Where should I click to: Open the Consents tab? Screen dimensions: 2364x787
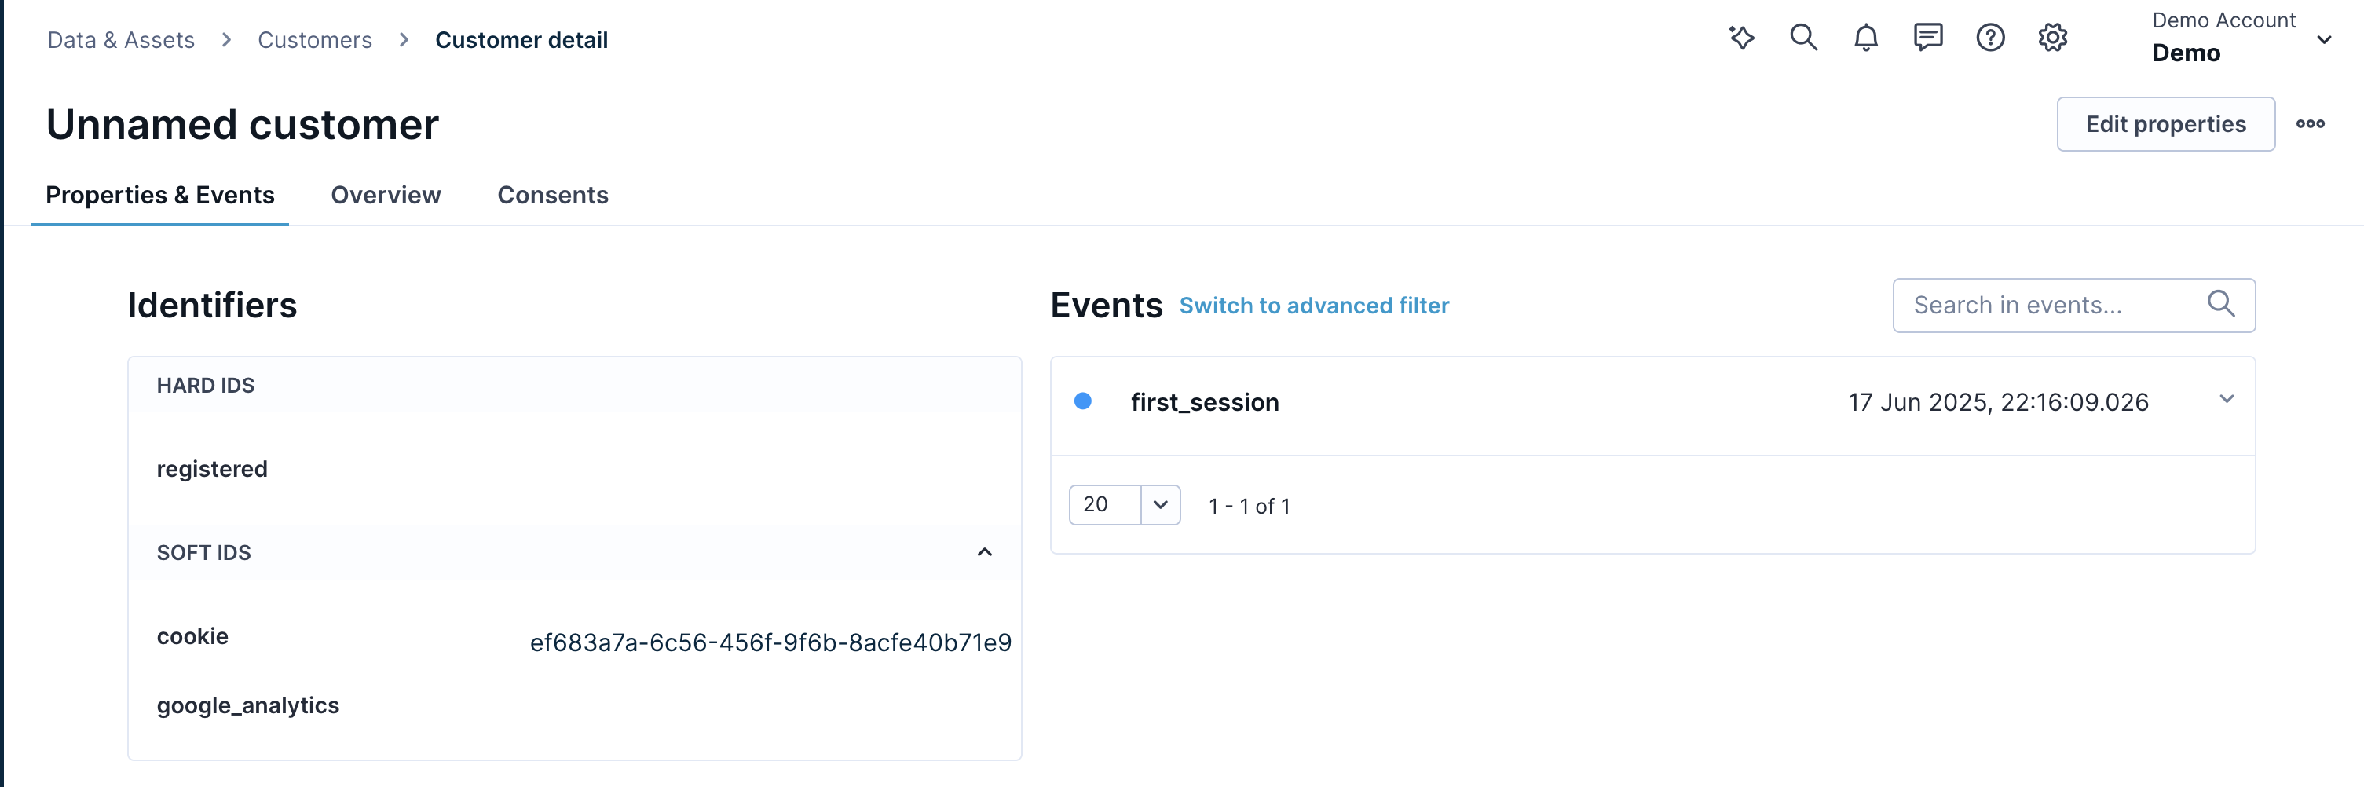click(552, 195)
